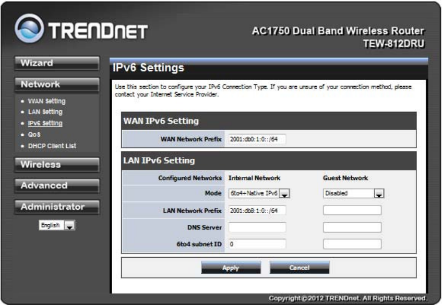
Task: Click the Guest Network column label
Action: tap(345, 178)
